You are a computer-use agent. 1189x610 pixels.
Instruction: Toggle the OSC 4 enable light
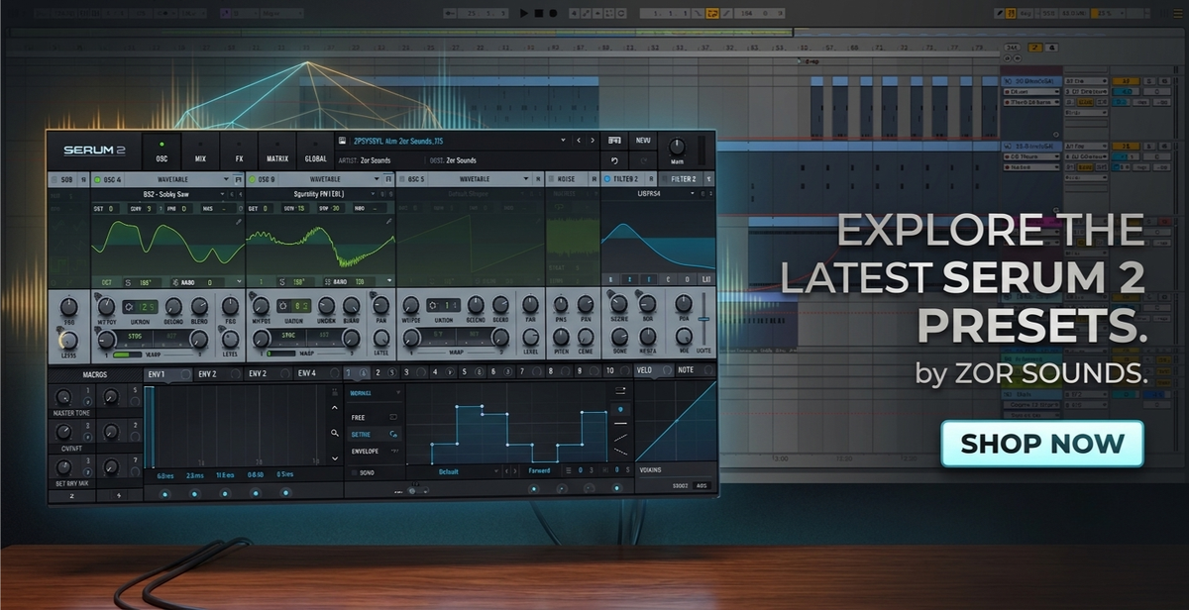[98, 179]
